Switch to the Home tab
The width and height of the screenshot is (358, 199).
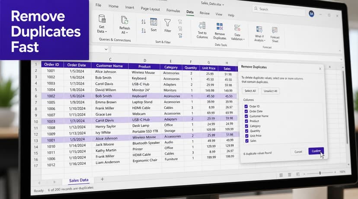click(113, 6)
